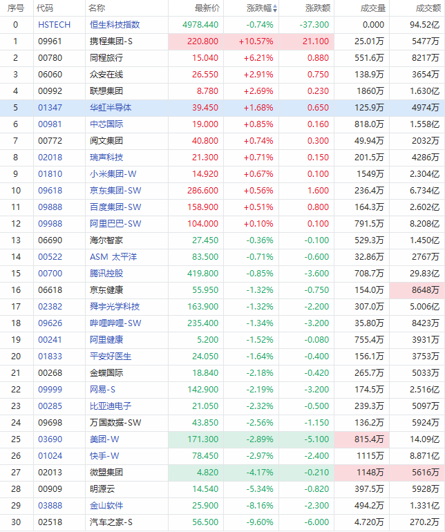This screenshot has height=532, width=445.
Task: Open 华虹半导体 highlighted stock
Action: pyautogui.click(x=111, y=108)
